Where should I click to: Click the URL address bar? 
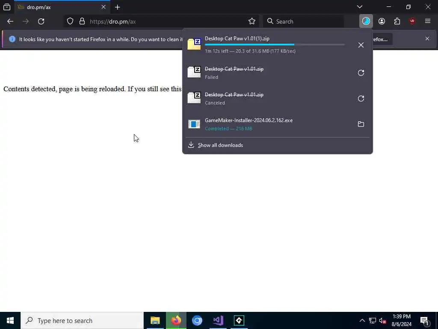click(x=161, y=21)
